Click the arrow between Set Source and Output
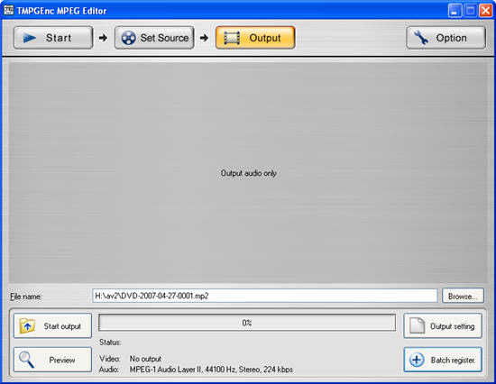This screenshot has height=384, width=496. (x=205, y=38)
